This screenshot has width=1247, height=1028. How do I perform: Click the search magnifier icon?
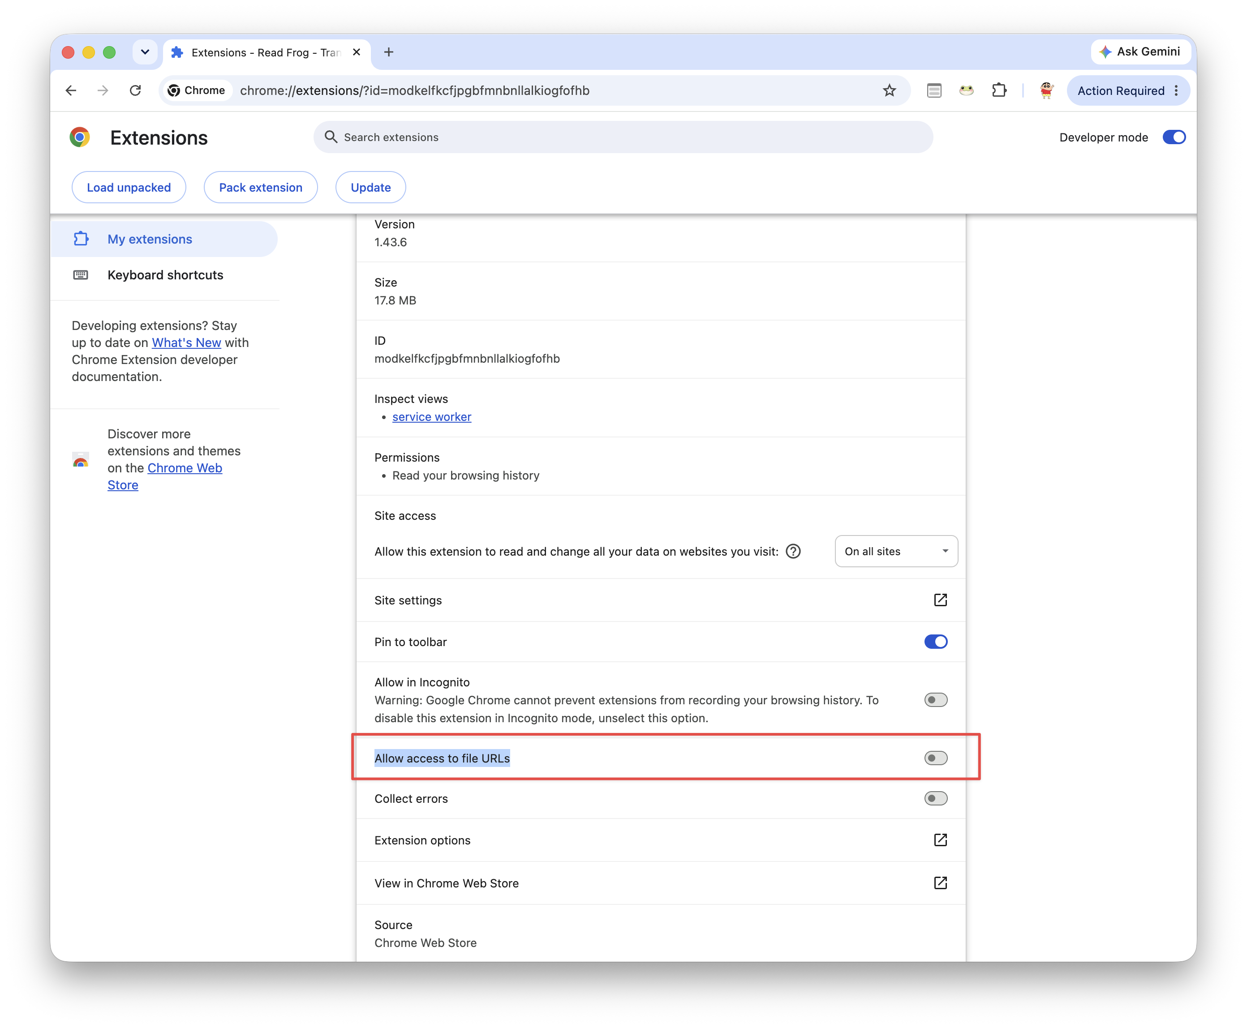coord(331,137)
